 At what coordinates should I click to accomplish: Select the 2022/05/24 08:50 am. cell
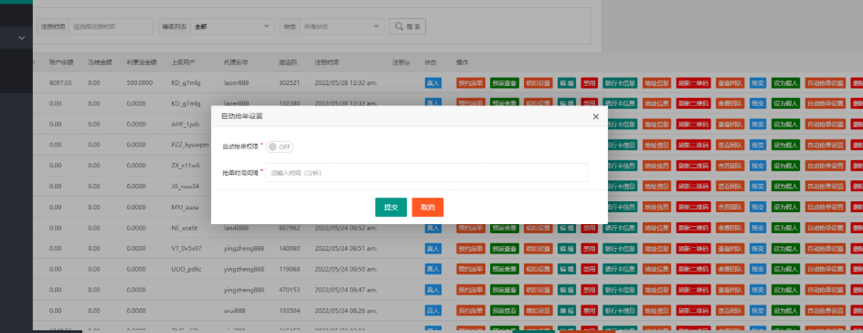click(x=345, y=269)
